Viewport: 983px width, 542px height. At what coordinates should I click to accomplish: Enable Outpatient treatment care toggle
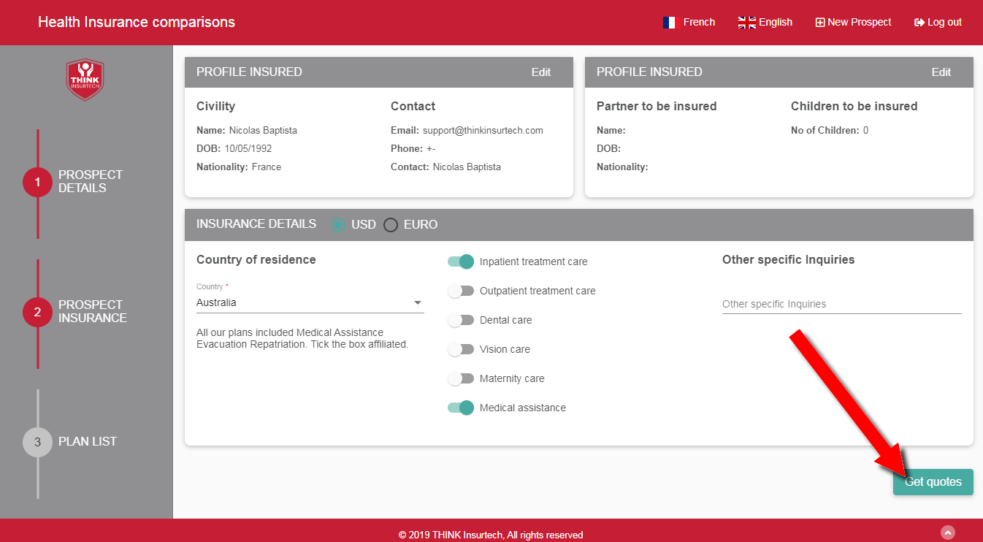[461, 291]
